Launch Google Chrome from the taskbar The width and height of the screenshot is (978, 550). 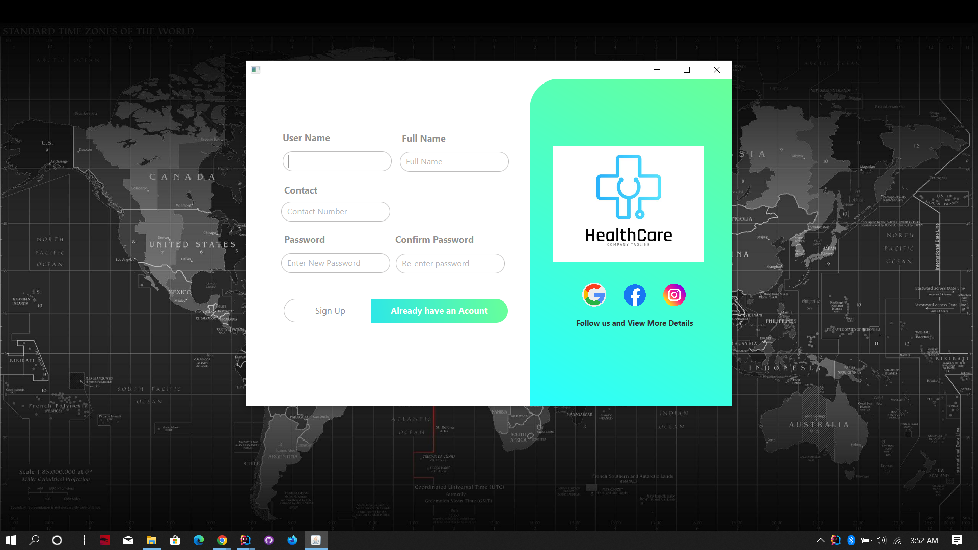click(x=222, y=540)
